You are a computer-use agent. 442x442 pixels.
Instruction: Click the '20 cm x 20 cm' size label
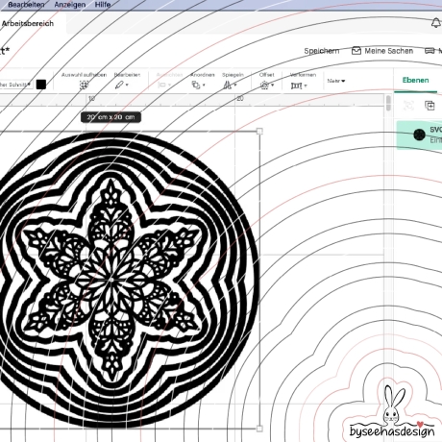[110, 117]
